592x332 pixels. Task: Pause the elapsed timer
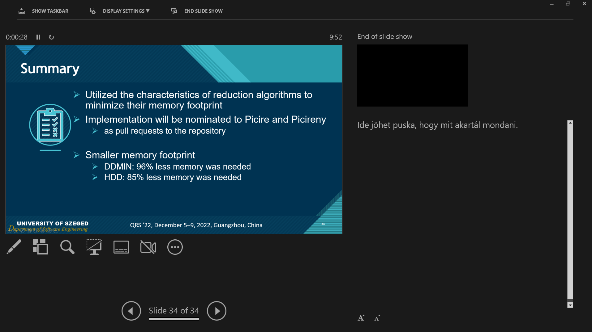point(38,37)
